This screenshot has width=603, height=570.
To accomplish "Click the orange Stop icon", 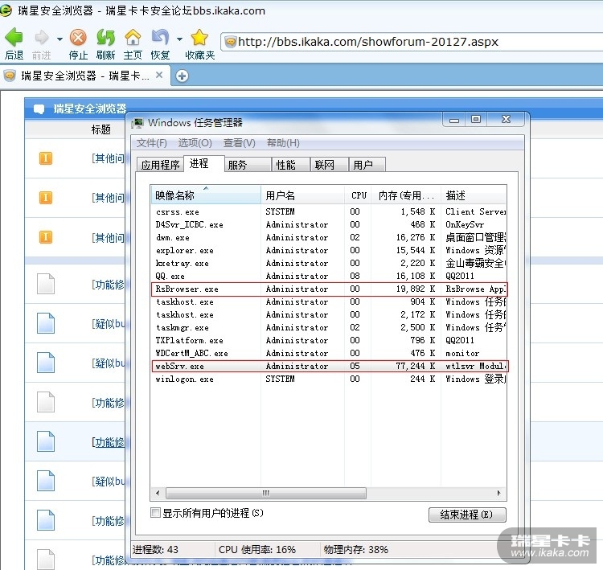I will [78, 37].
